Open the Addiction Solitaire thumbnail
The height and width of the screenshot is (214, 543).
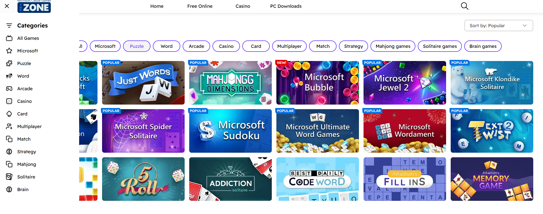tap(231, 179)
